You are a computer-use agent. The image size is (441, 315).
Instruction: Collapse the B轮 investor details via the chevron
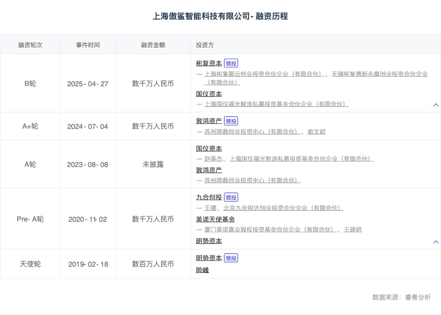(435, 105)
